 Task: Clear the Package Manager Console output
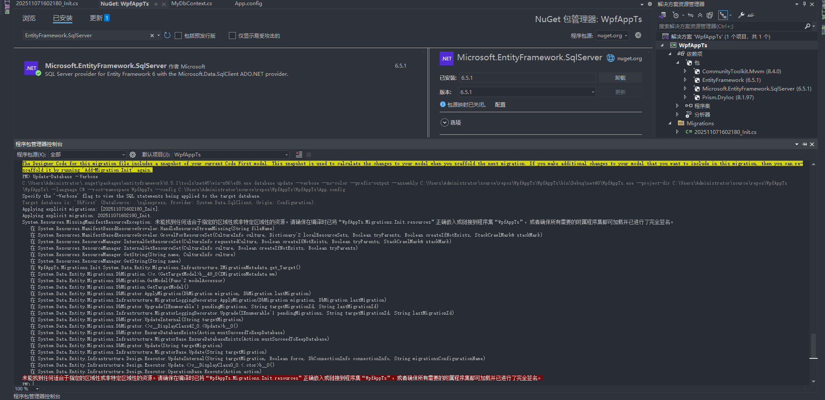point(299,155)
